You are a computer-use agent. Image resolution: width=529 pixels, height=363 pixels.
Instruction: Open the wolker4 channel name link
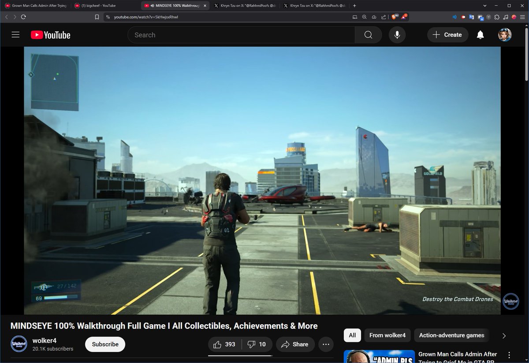[x=44, y=341]
